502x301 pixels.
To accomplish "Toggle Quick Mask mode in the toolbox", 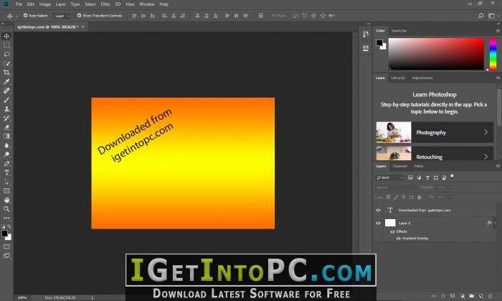I will click(6, 247).
